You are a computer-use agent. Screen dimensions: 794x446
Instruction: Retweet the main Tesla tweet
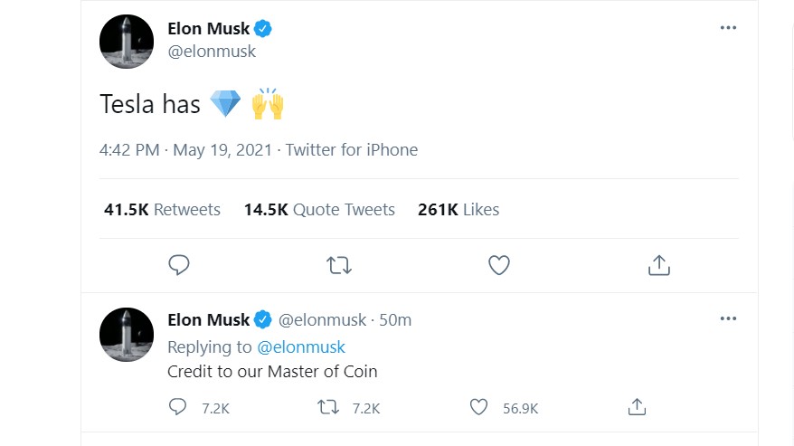(339, 265)
